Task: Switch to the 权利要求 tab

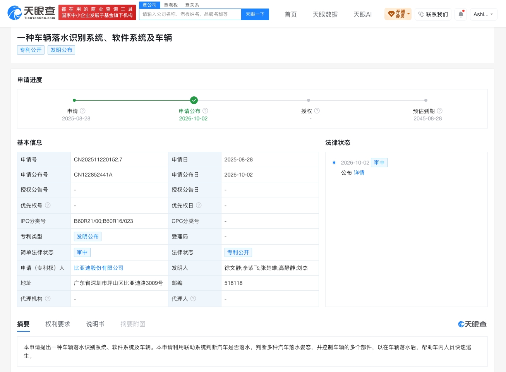Action: click(58, 324)
